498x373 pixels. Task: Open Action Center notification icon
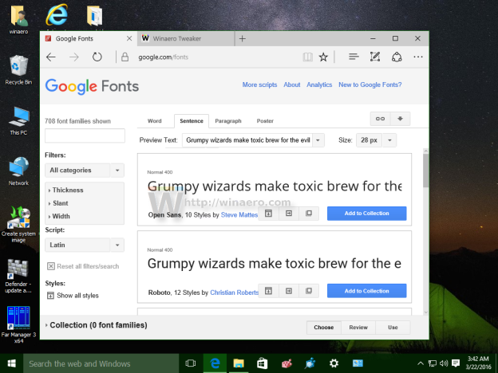456,363
